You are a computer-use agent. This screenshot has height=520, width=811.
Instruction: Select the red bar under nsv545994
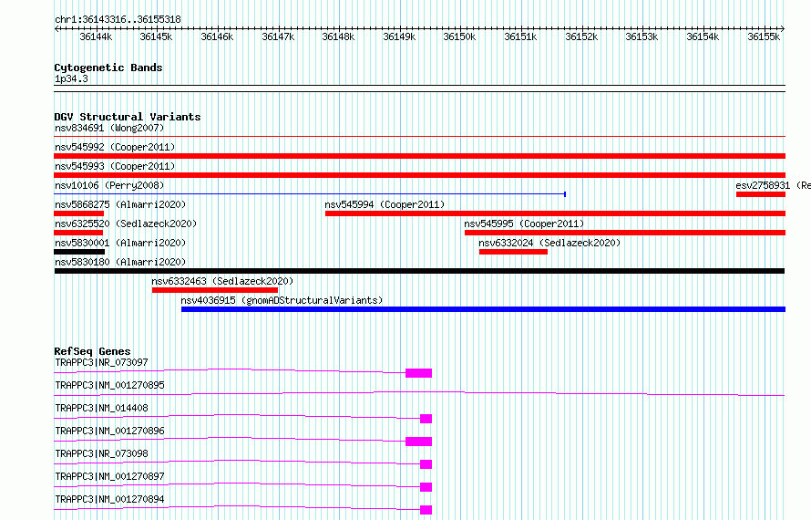pyautogui.click(x=556, y=213)
